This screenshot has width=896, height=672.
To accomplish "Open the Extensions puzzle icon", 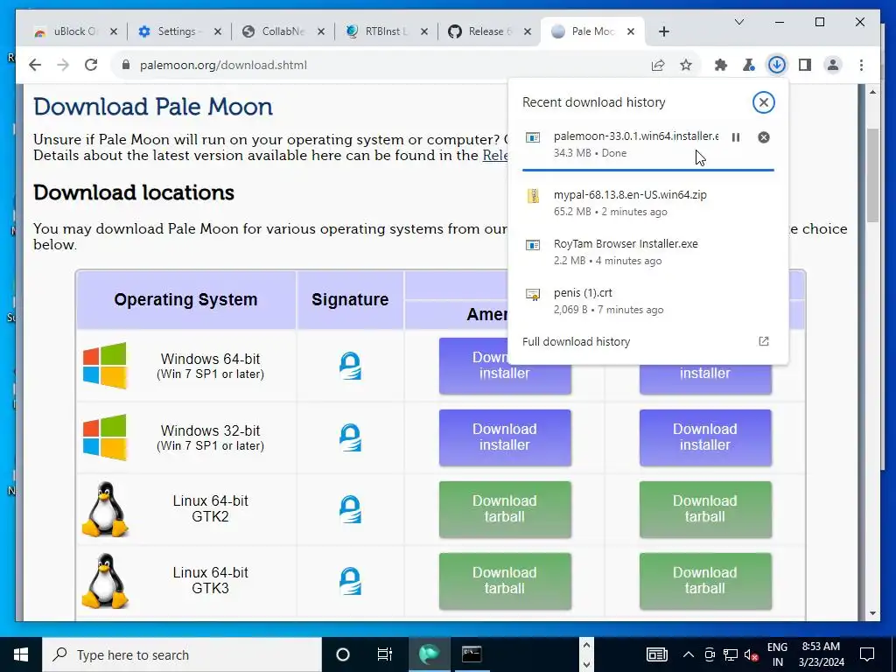I will [x=721, y=65].
